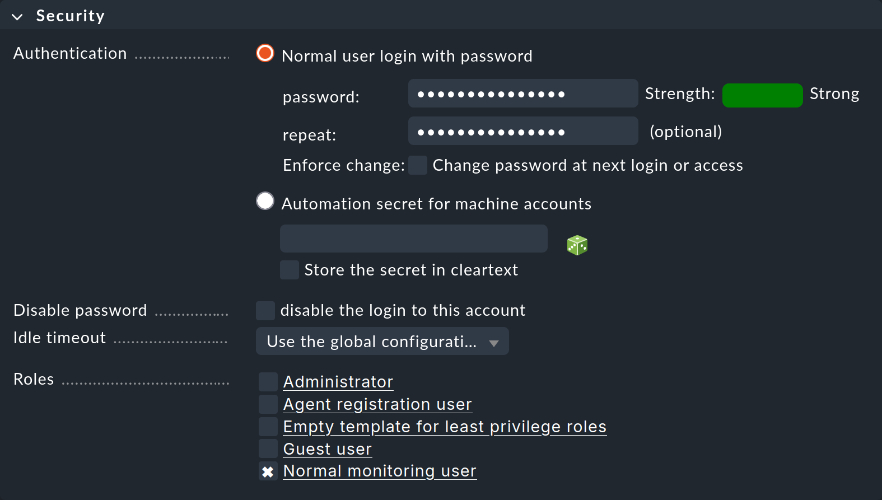Screen dimensions: 882x500
Task: Check the Agent registration user role
Action: point(268,404)
